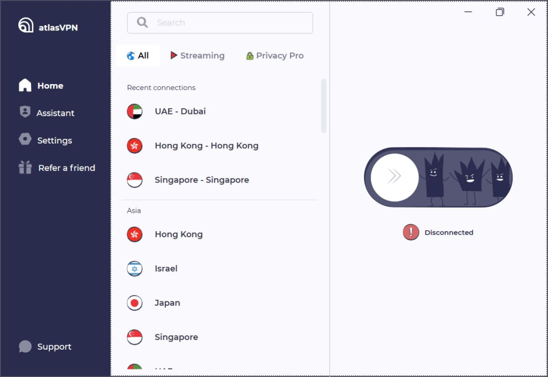Click the Recent connections heading

point(161,87)
